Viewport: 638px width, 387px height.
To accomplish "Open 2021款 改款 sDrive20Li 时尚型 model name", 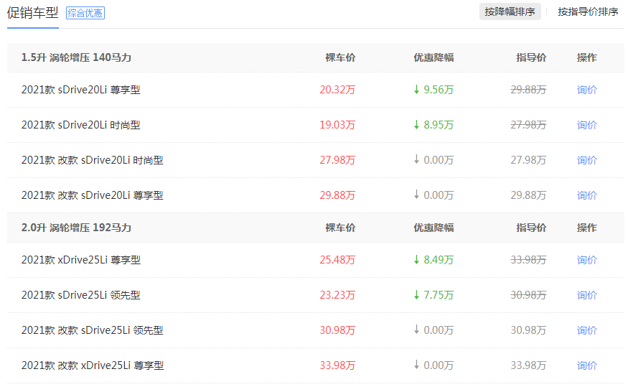I will tap(93, 160).
